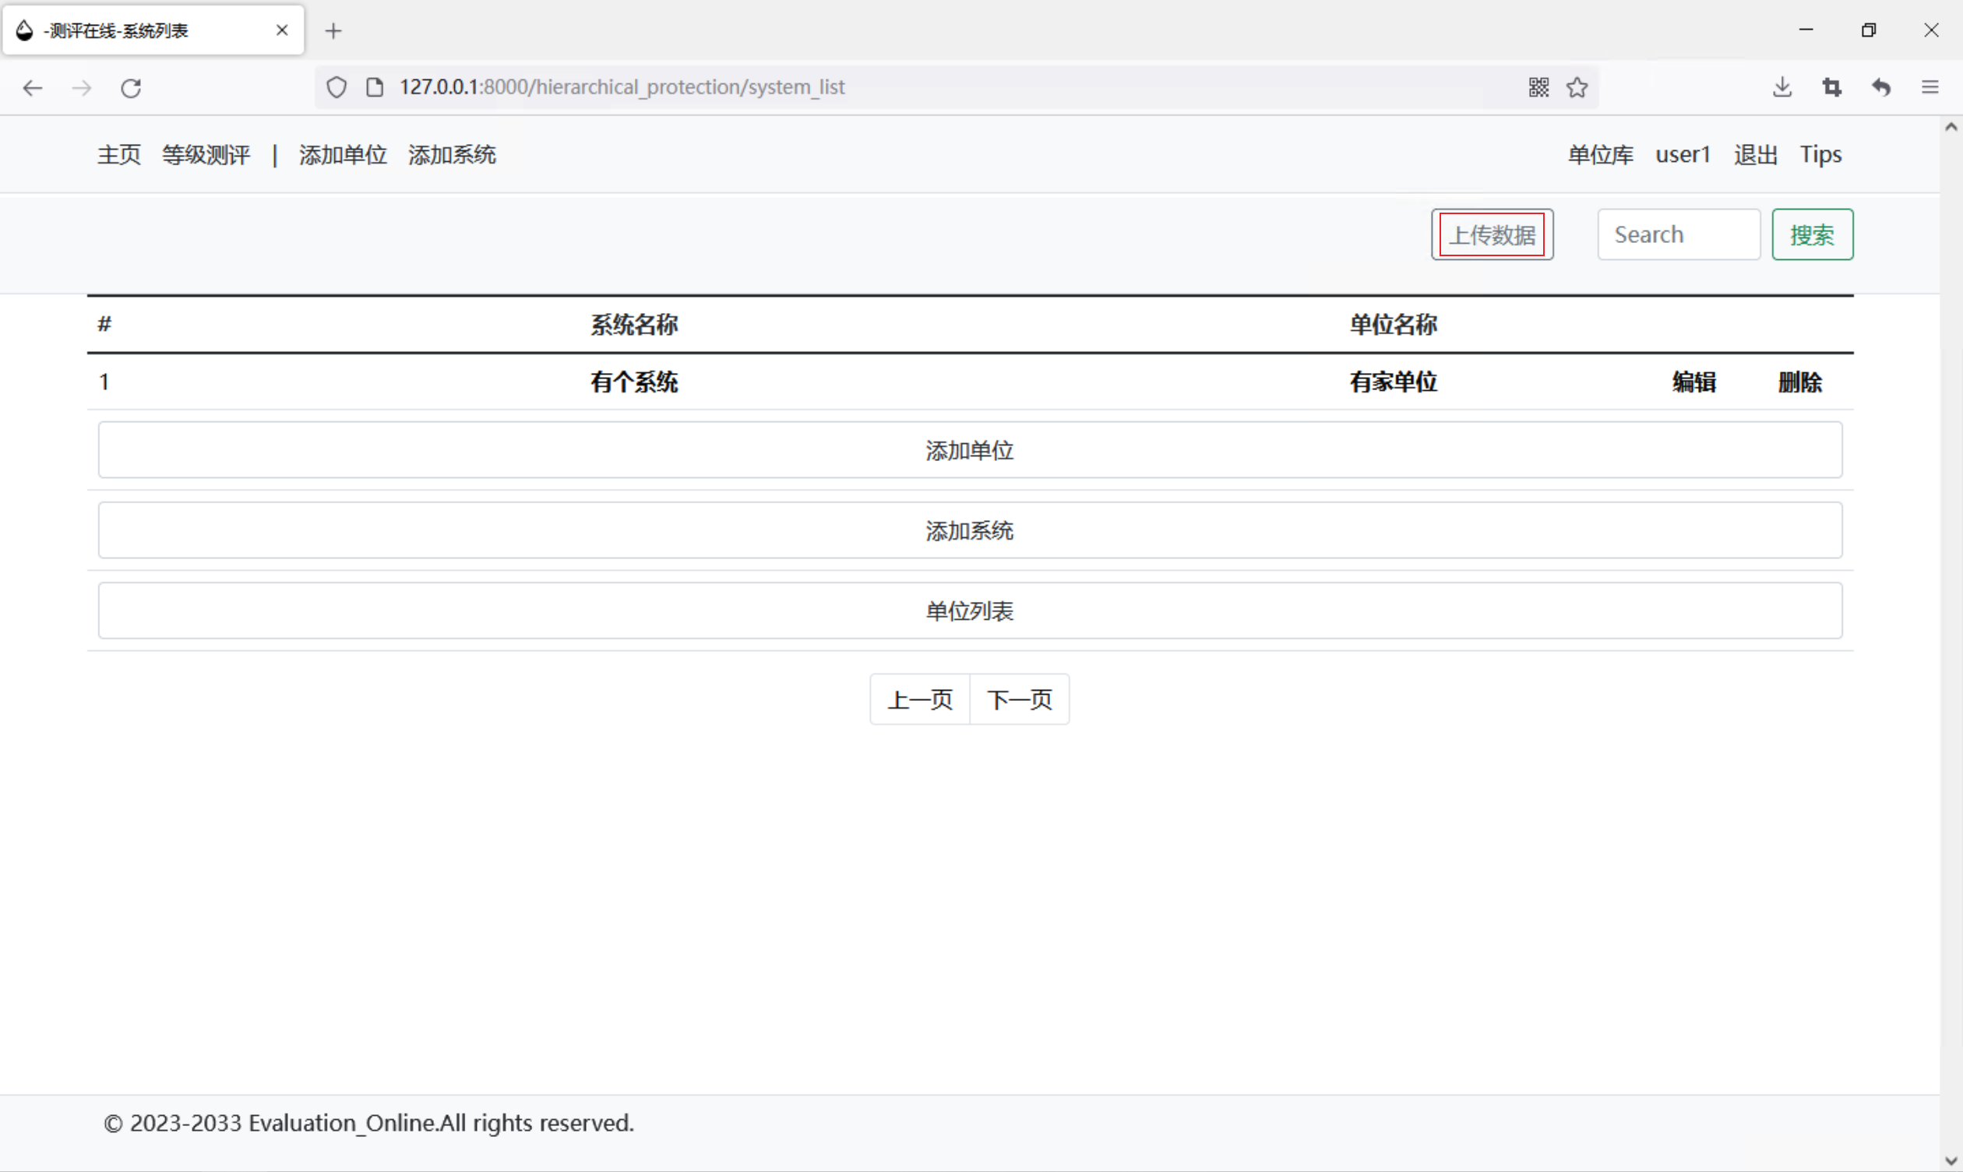Close the browser window
This screenshot has width=1963, height=1172.
1930,30
